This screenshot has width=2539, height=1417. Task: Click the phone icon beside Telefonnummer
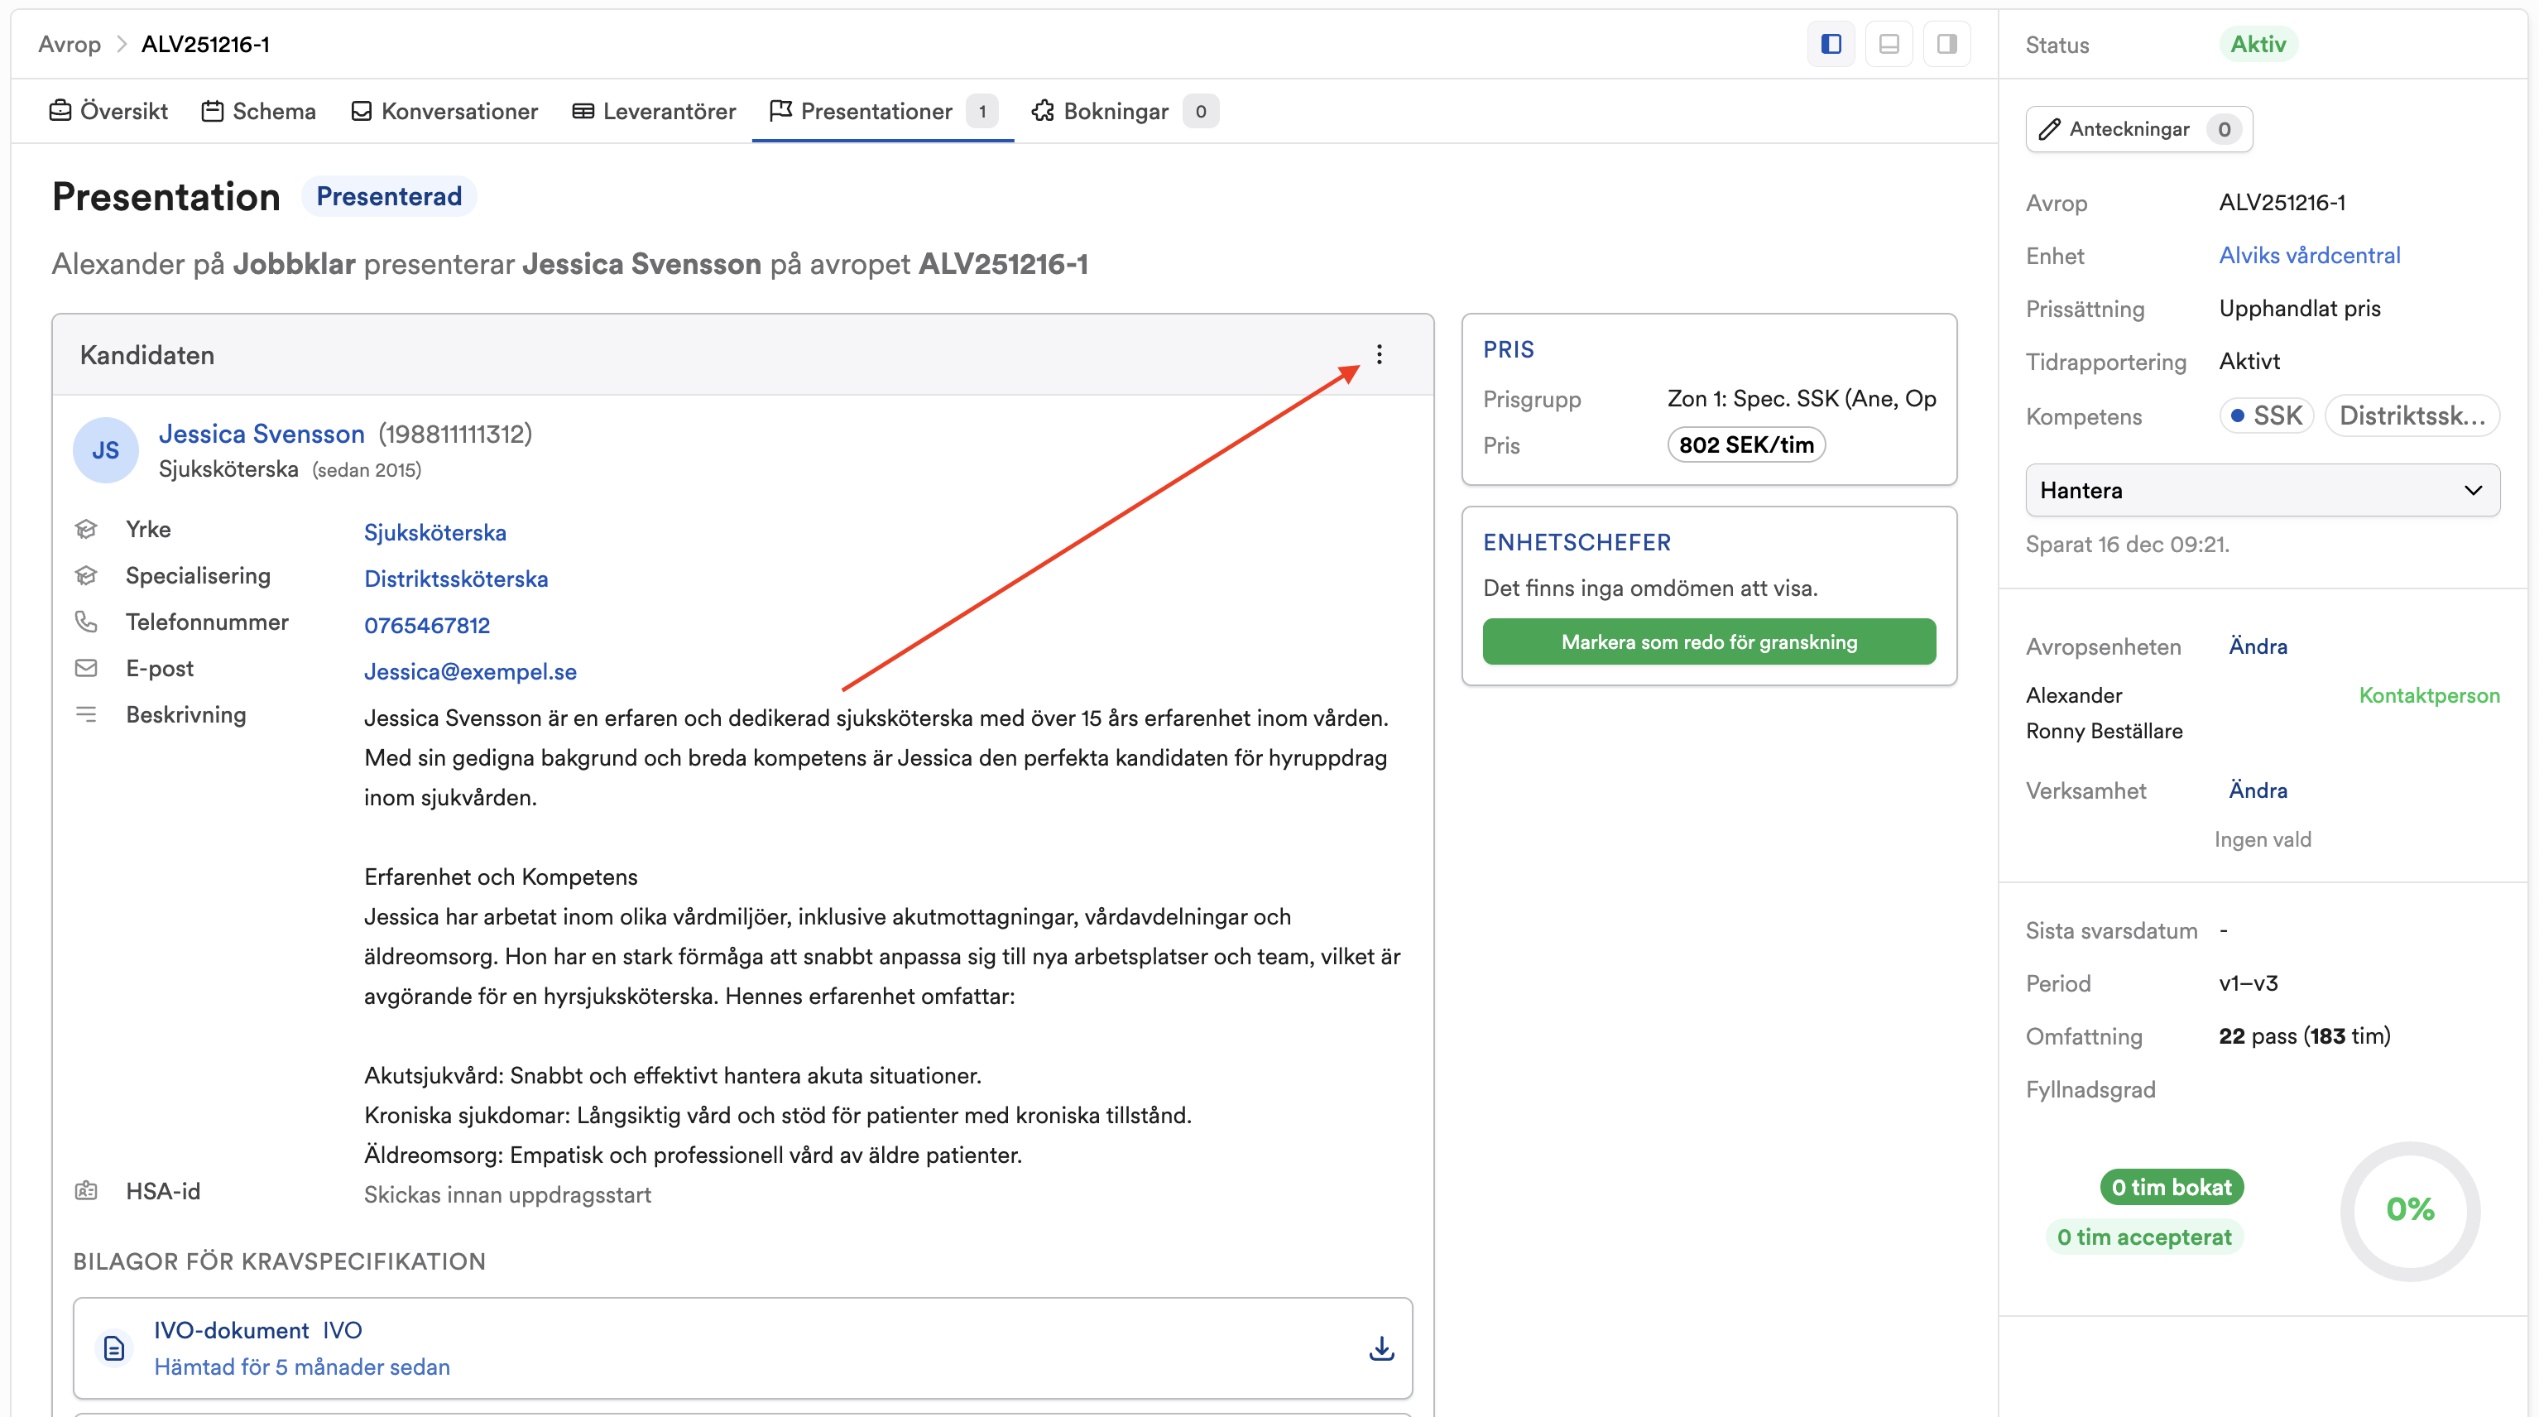tap(86, 622)
